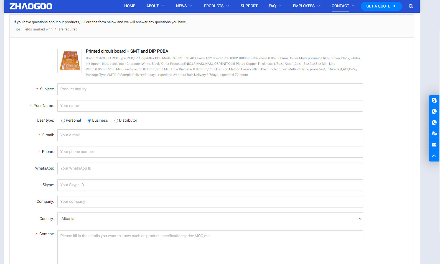Open the SUPPORT page
Viewport: 440px width, 264px height.
[249, 6]
